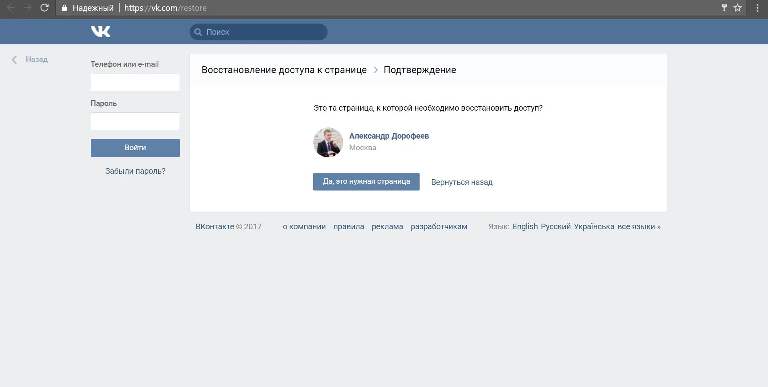Click the security lock icon in address bar
The image size is (768, 387).
point(64,8)
